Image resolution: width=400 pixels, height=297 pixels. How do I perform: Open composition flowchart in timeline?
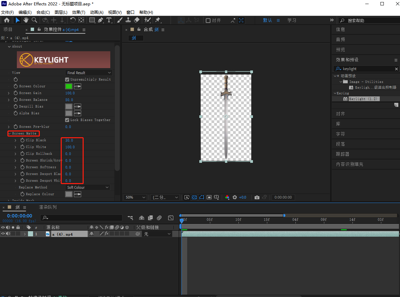tap(131, 218)
